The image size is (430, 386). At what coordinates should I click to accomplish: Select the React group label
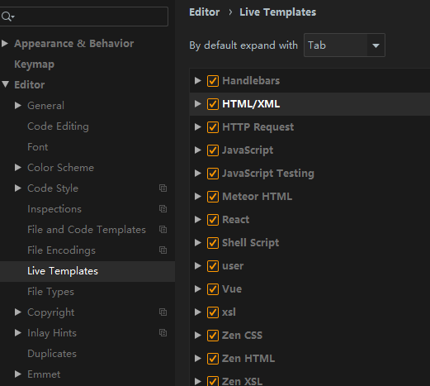235,220
